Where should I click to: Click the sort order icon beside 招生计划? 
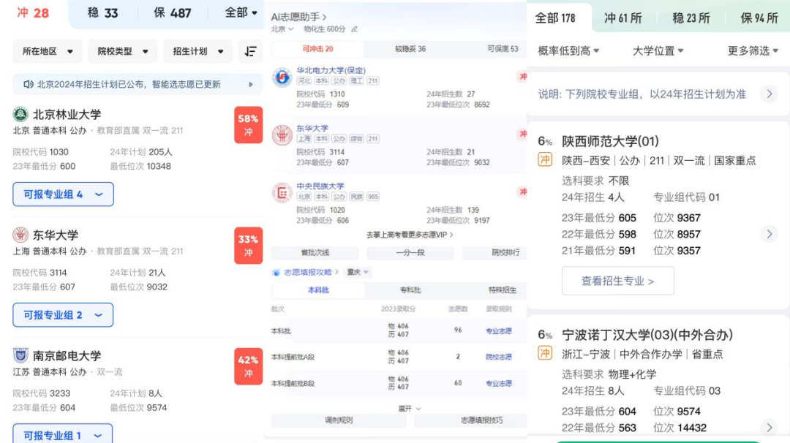click(251, 51)
